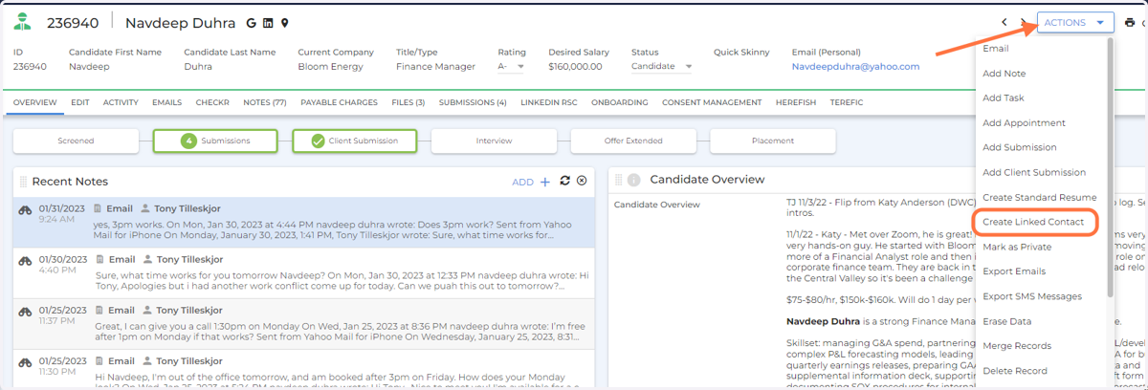Screen dimensions: 1148x390
Task: Click the Placement pipeline stage
Action: [x=773, y=141]
